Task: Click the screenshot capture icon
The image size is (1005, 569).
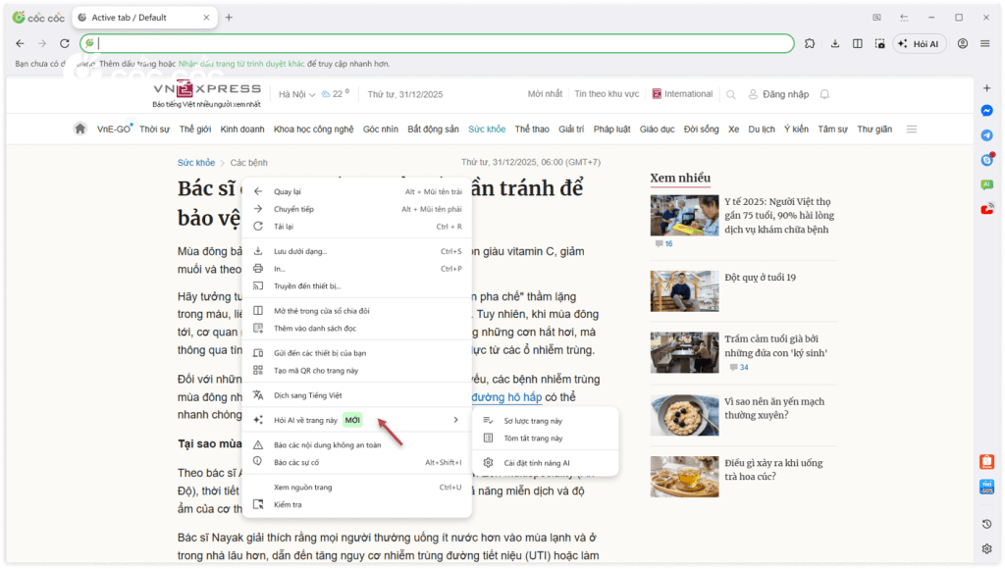Action: pos(879,43)
